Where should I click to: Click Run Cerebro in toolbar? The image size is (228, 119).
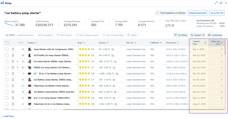[65, 35]
